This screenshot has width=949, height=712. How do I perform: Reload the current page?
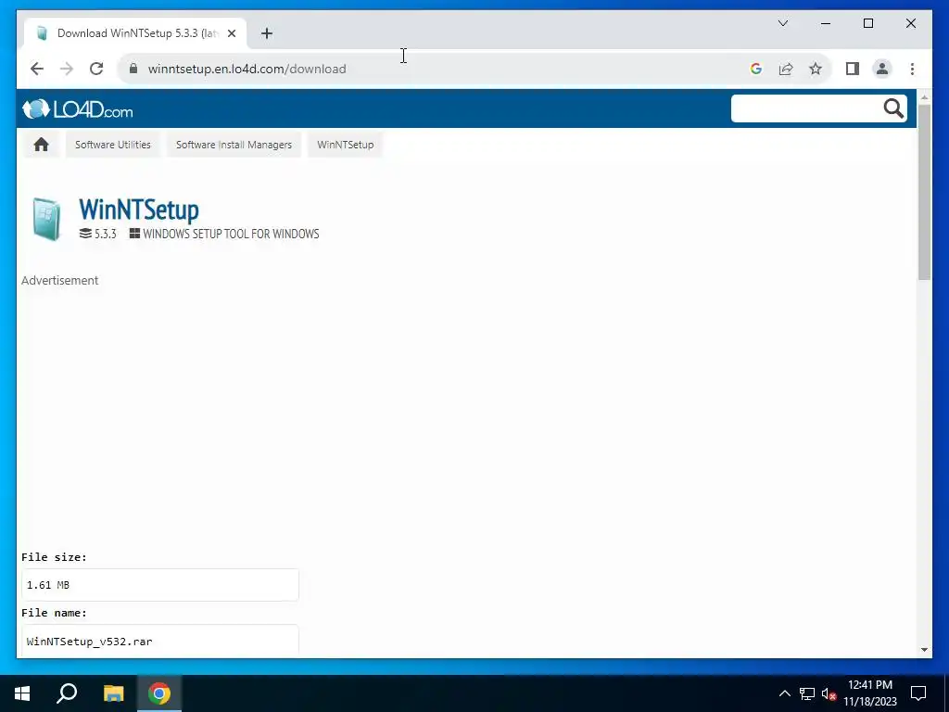[96, 69]
